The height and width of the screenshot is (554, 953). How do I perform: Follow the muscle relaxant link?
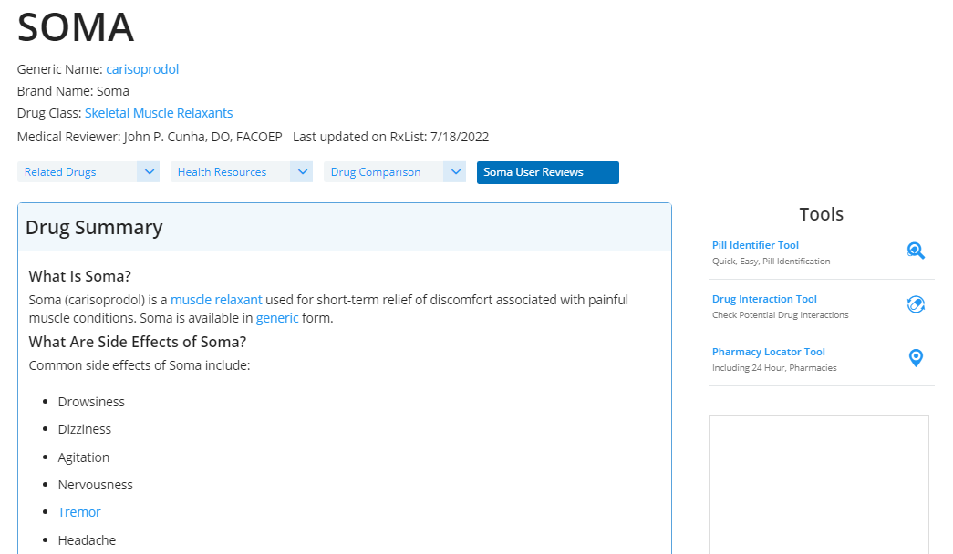tap(216, 300)
